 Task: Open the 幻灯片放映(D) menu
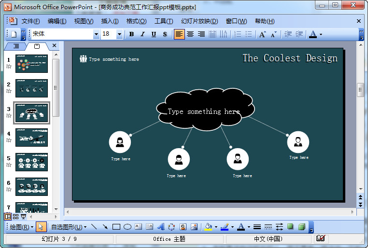(x=199, y=21)
